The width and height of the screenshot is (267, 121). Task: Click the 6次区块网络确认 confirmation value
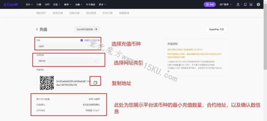(x=92, y=105)
